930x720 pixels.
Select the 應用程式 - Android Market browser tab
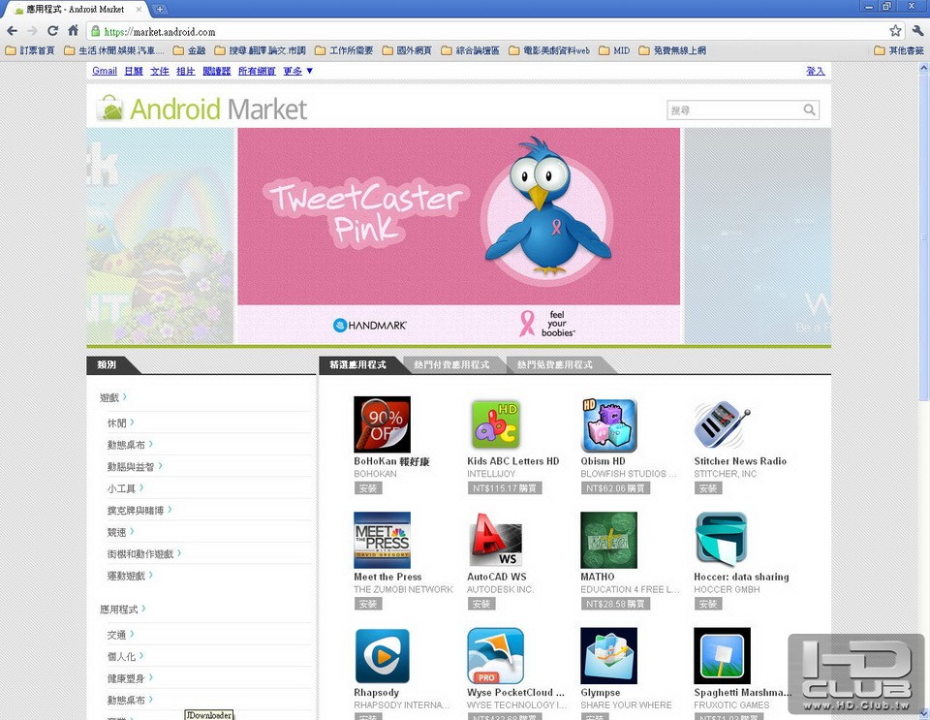coord(76,9)
